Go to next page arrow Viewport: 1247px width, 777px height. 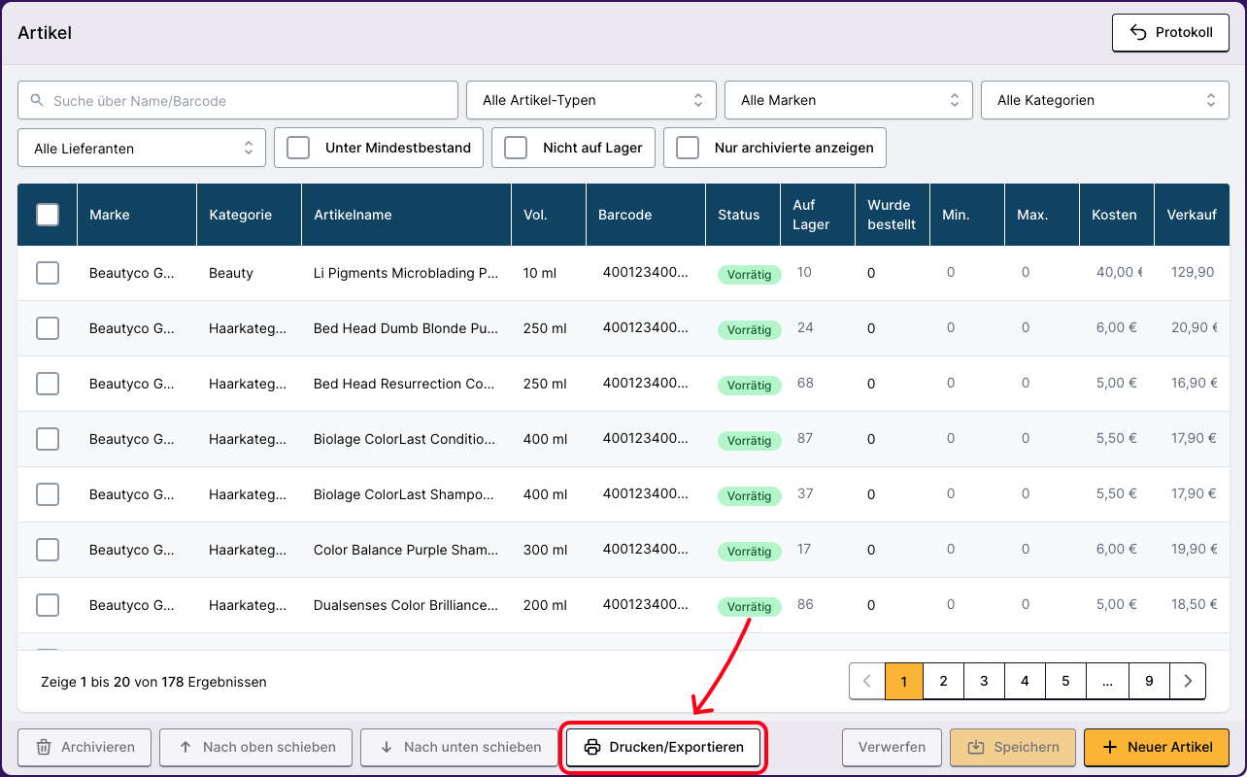[1188, 682]
